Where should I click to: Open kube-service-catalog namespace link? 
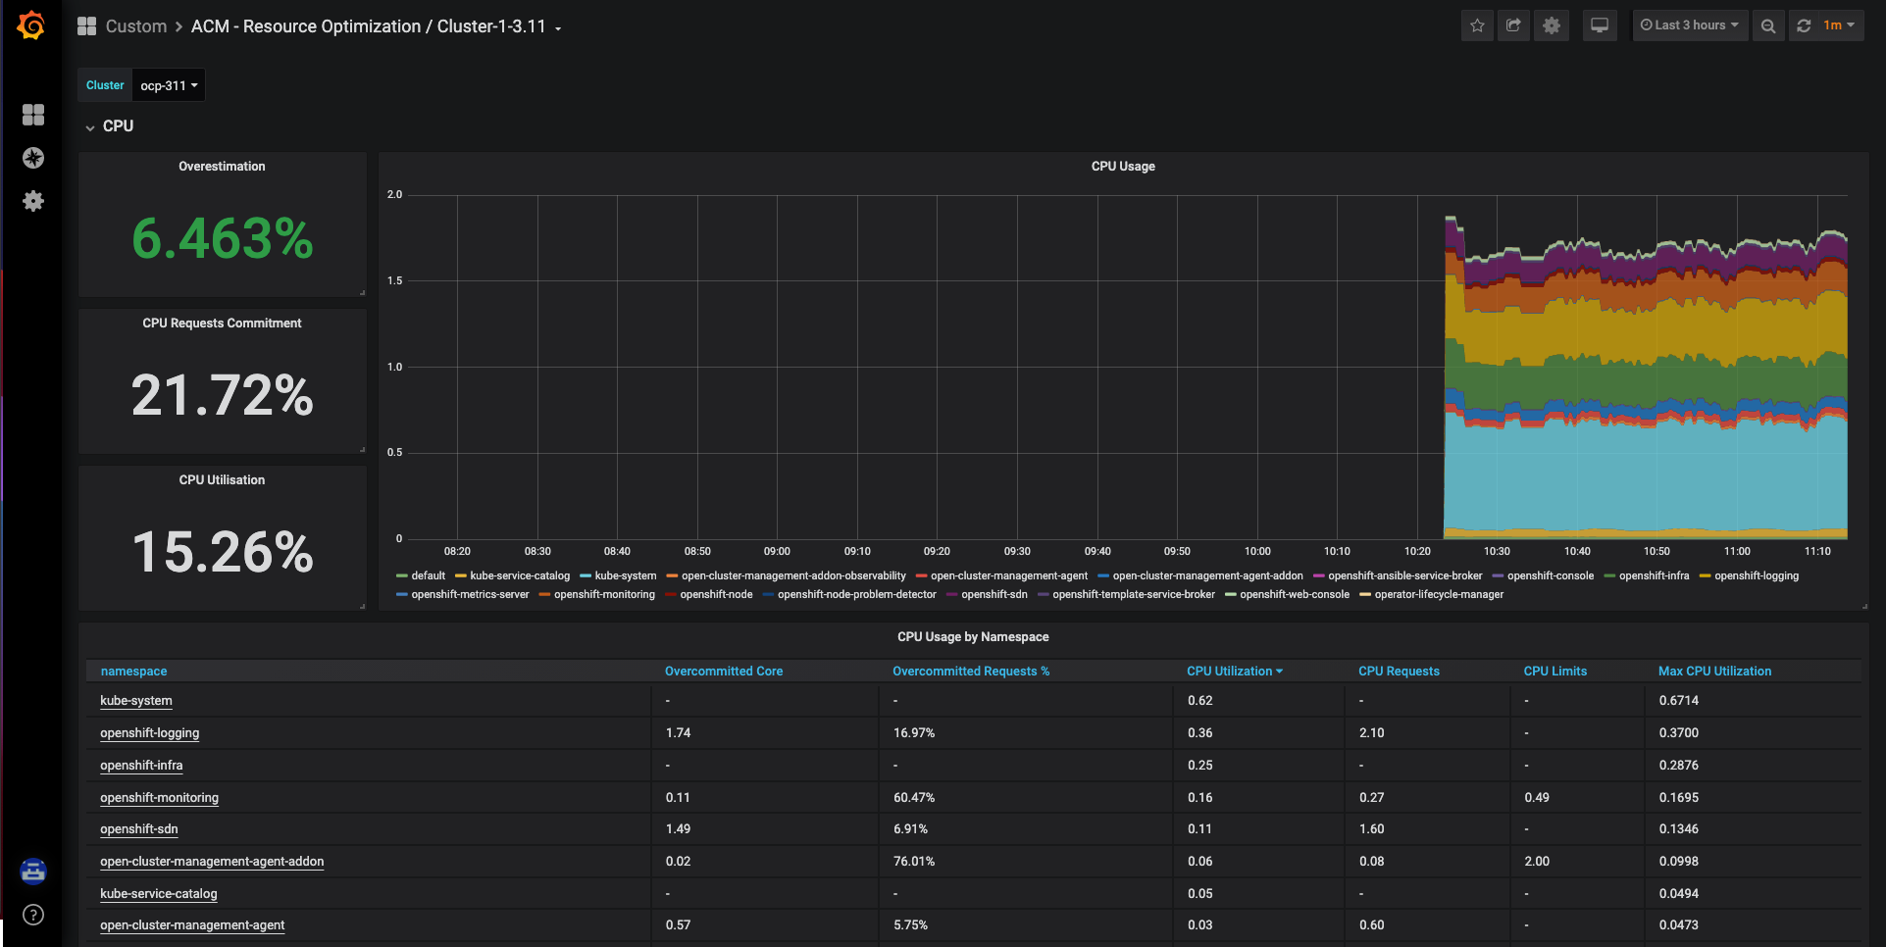pyautogui.click(x=159, y=894)
